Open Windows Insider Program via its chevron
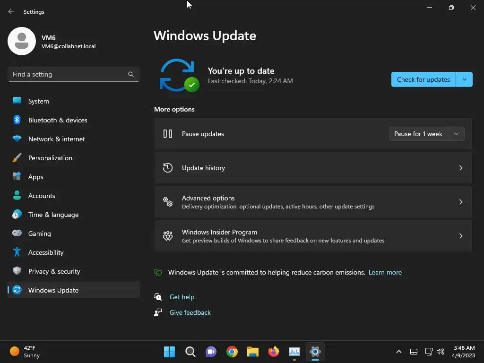Image resolution: width=484 pixels, height=363 pixels. pyautogui.click(x=460, y=236)
